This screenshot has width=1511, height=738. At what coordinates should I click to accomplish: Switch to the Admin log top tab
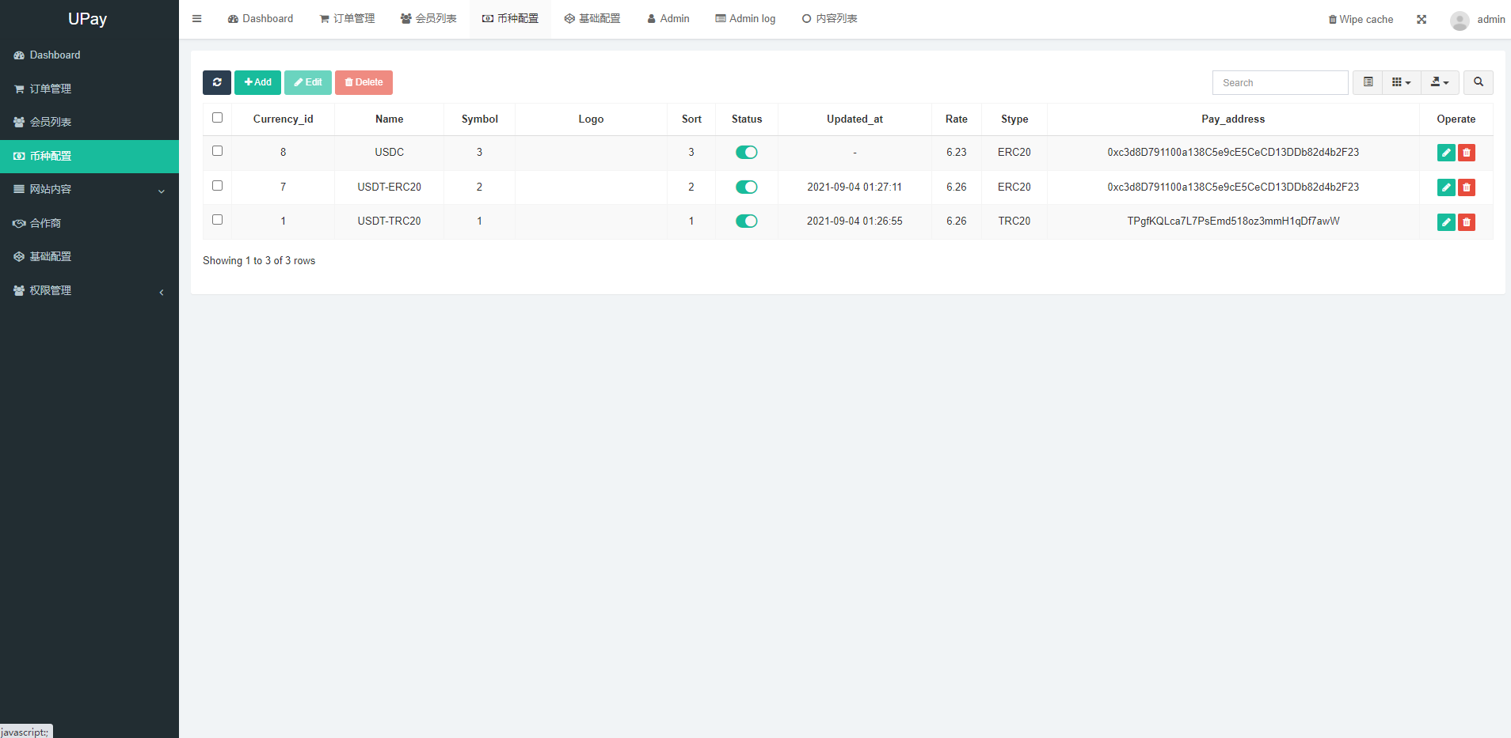pyautogui.click(x=745, y=19)
